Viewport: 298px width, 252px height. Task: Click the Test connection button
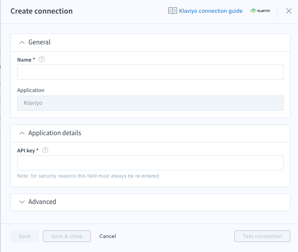pos(262,236)
